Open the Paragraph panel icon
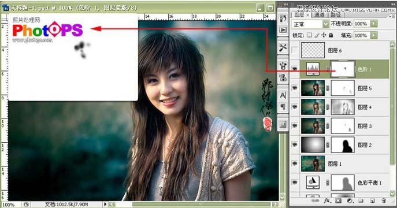This screenshot has height=208, width=397. tap(283, 107)
